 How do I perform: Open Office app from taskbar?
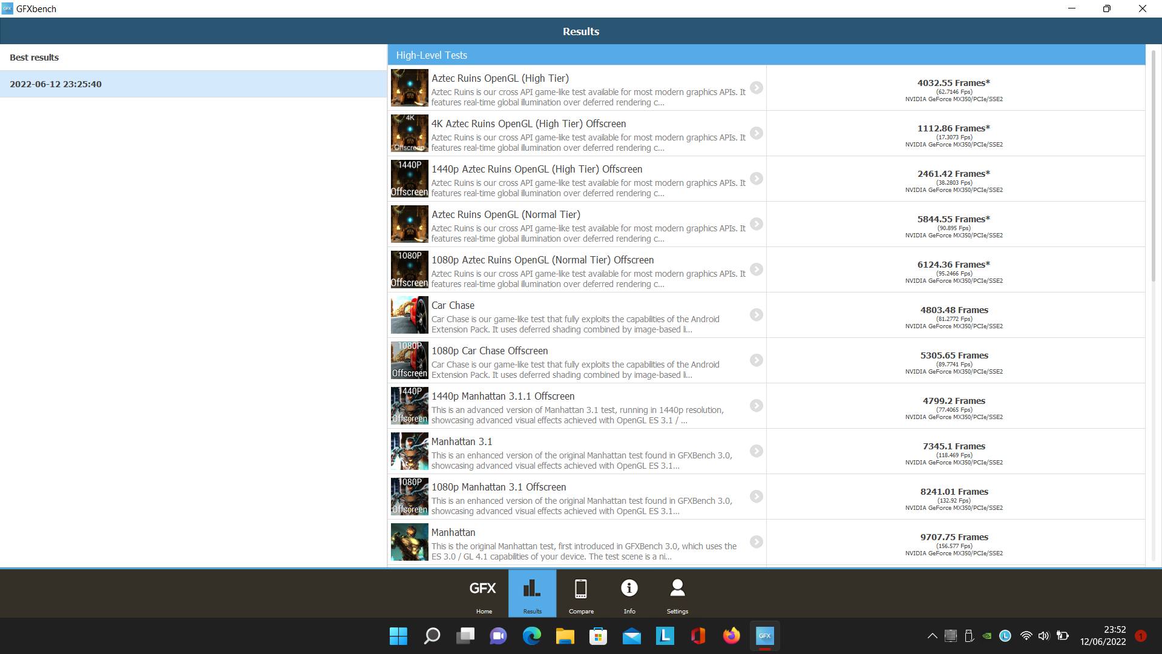click(x=698, y=636)
